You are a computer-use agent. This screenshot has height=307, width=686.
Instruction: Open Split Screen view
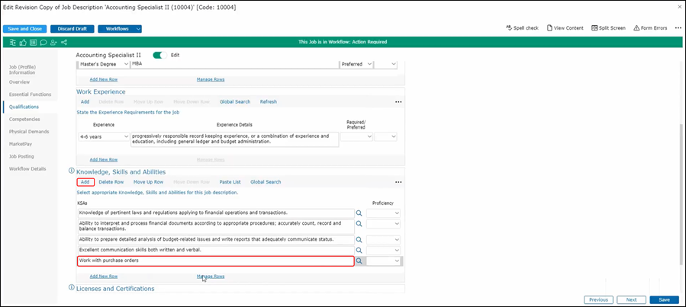tap(607, 28)
